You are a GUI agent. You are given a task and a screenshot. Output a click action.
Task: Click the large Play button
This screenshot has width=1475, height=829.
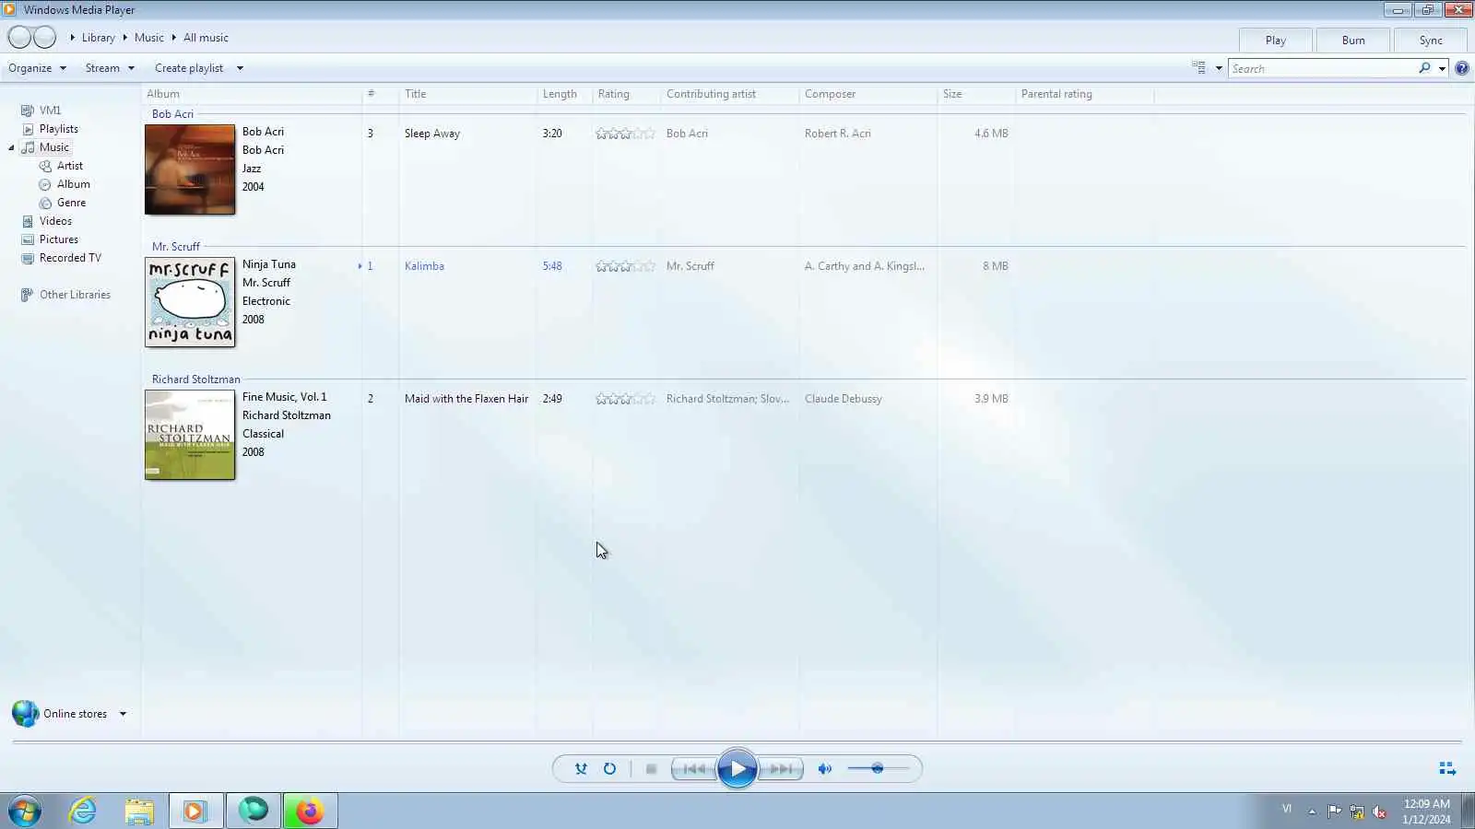tap(737, 768)
